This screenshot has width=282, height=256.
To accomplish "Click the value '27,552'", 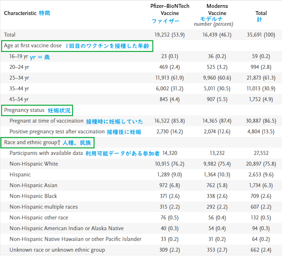I will click(x=261, y=153).
